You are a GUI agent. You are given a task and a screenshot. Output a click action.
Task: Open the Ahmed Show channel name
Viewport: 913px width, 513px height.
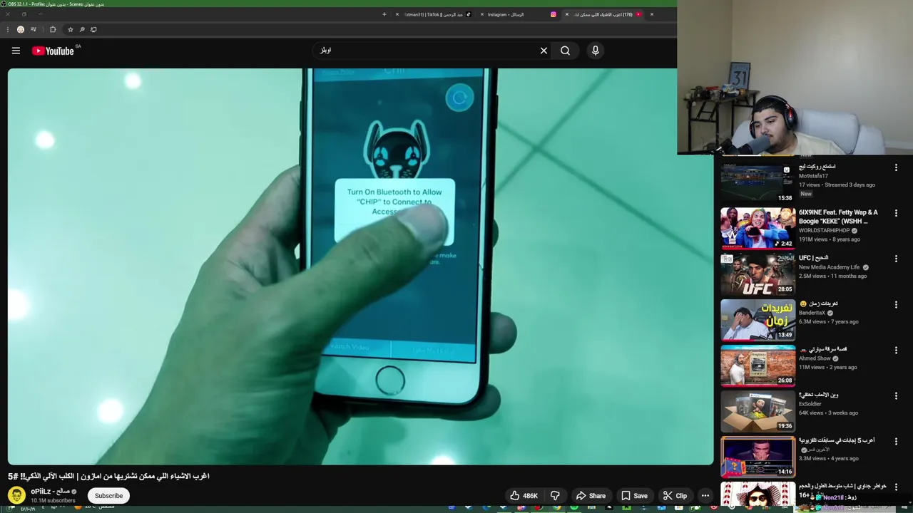[x=815, y=358]
